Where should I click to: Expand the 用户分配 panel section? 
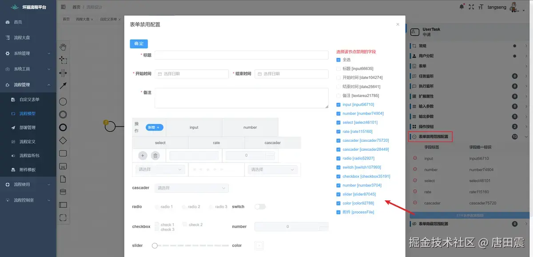[469, 56]
